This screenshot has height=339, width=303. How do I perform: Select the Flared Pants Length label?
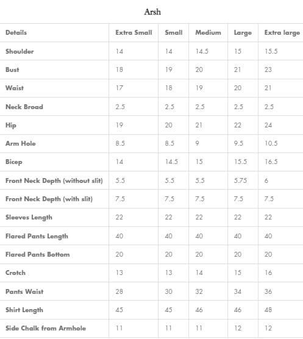(37, 236)
